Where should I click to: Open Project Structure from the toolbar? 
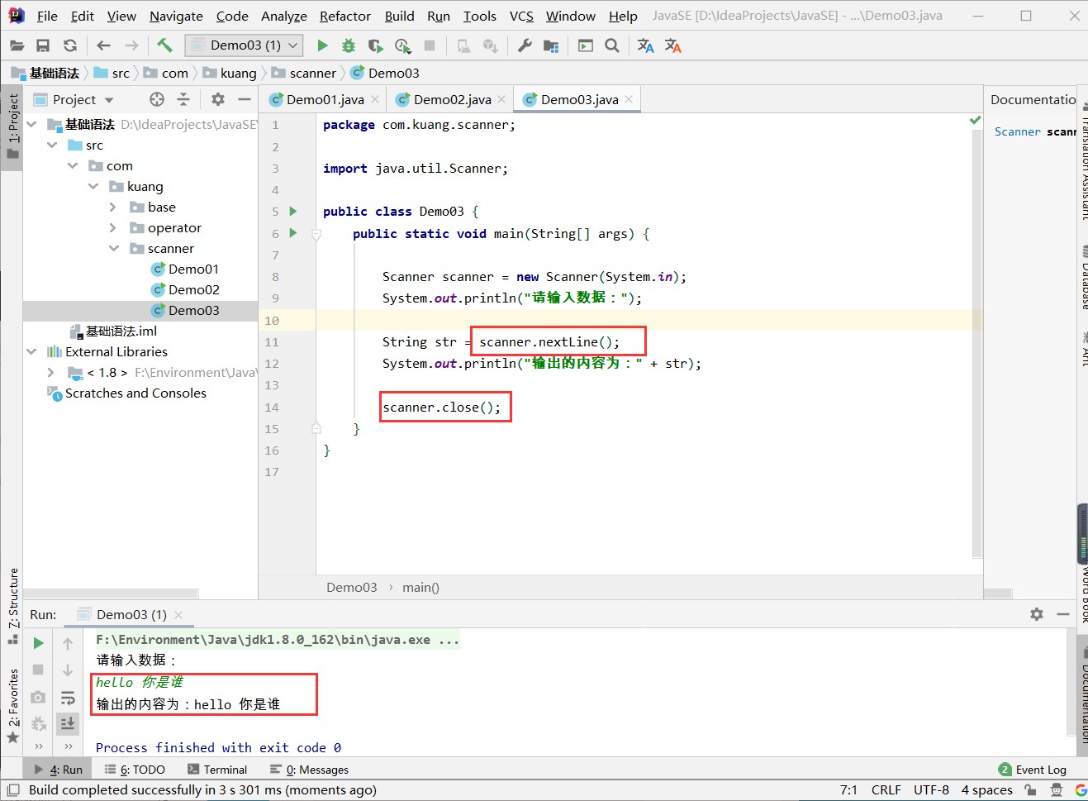[x=551, y=45]
